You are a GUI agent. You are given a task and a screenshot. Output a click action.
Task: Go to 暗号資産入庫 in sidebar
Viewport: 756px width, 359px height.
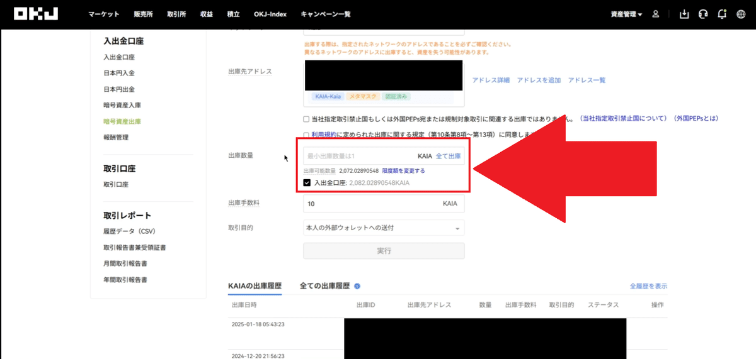click(x=122, y=105)
